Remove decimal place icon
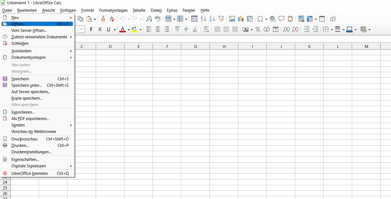 coord(295,30)
